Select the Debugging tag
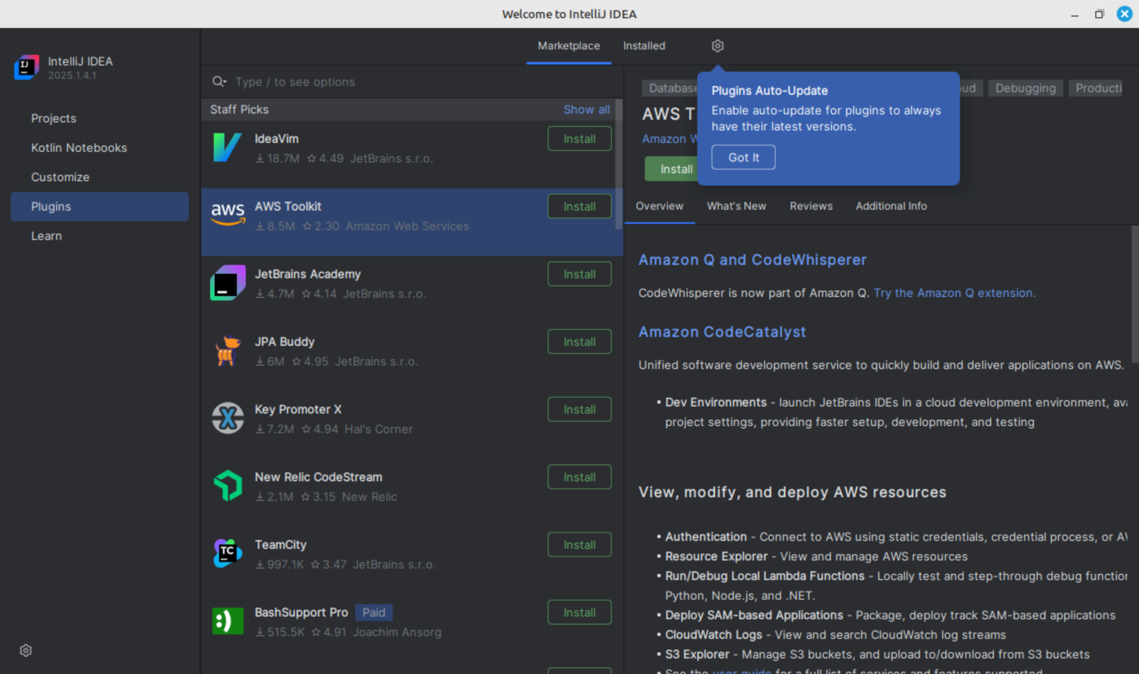Image resolution: width=1139 pixels, height=674 pixels. coord(1025,87)
